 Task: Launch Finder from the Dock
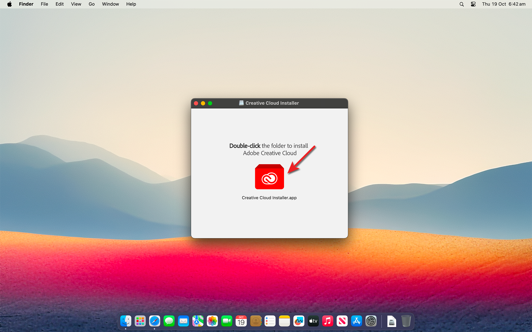pos(126,321)
